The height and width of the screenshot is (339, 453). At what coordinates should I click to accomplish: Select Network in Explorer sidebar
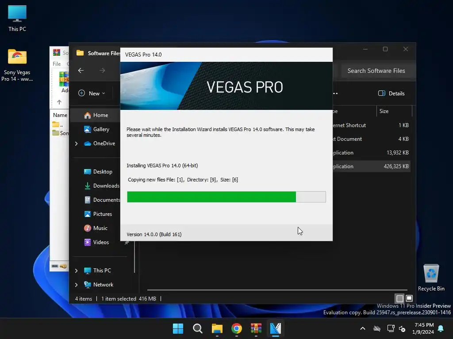point(99,285)
